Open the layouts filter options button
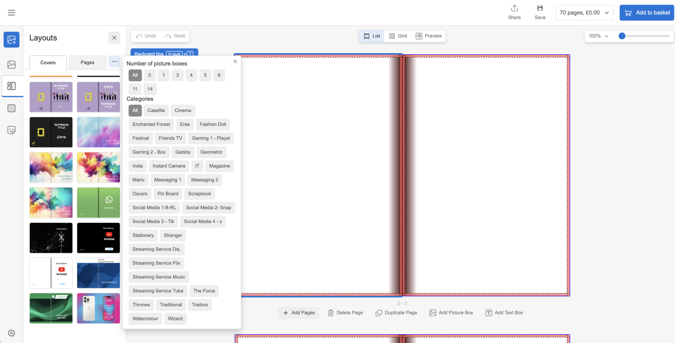The width and height of the screenshot is (675, 343). [114, 62]
